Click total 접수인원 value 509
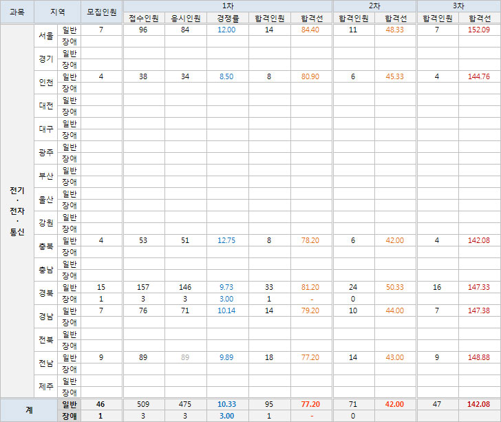 (143, 404)
